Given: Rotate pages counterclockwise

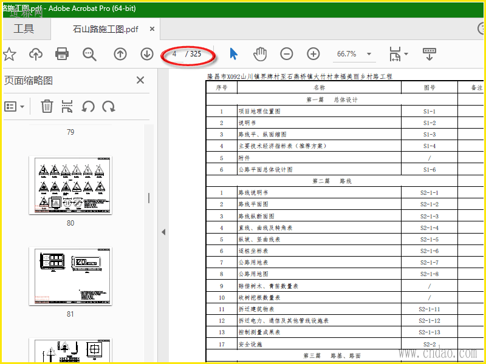Looking at the screenshot, I should point(88,107).
